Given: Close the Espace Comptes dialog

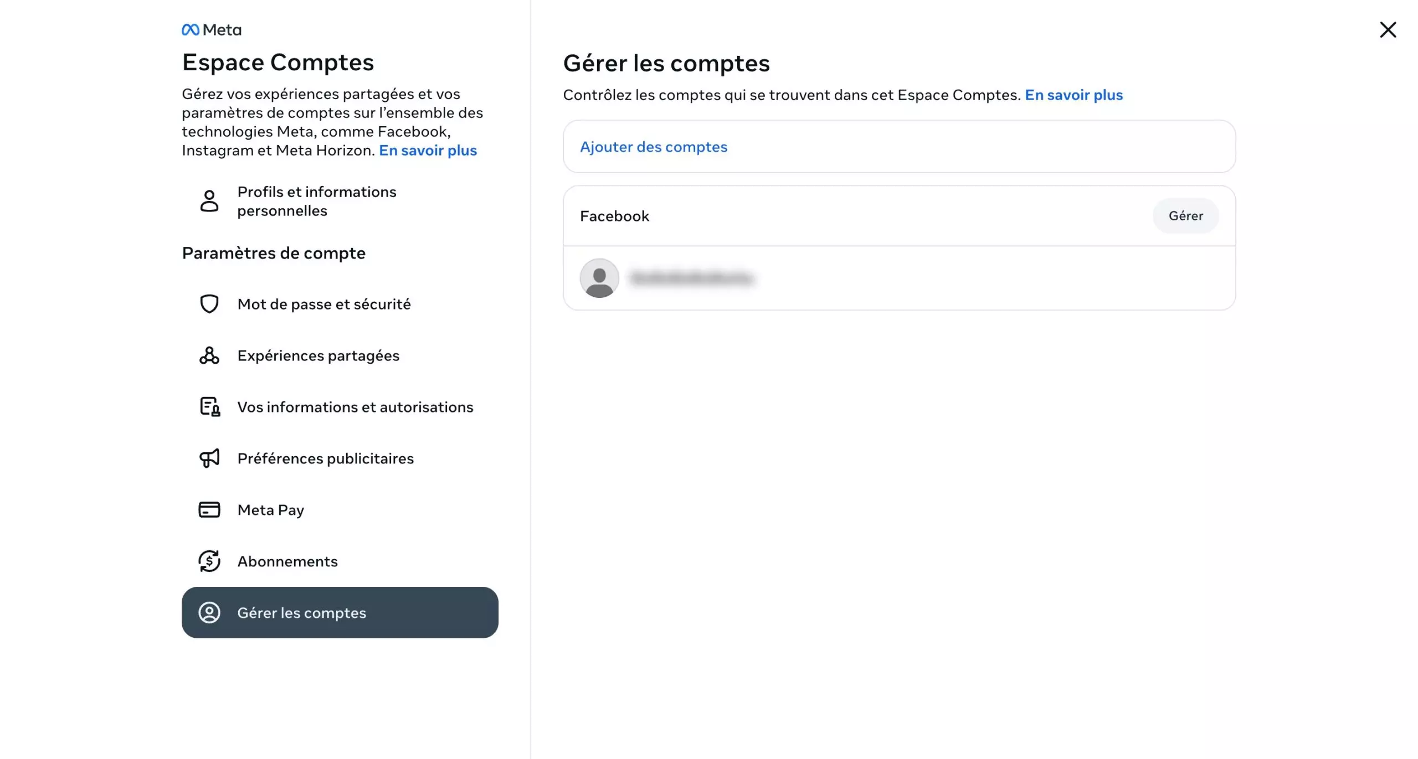Looking at the screenshot, I should coord(1388,30).
